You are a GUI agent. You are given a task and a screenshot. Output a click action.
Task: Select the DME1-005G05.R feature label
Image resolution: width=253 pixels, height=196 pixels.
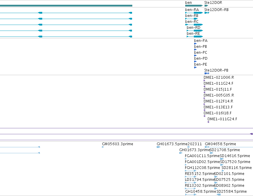point(219,95)
